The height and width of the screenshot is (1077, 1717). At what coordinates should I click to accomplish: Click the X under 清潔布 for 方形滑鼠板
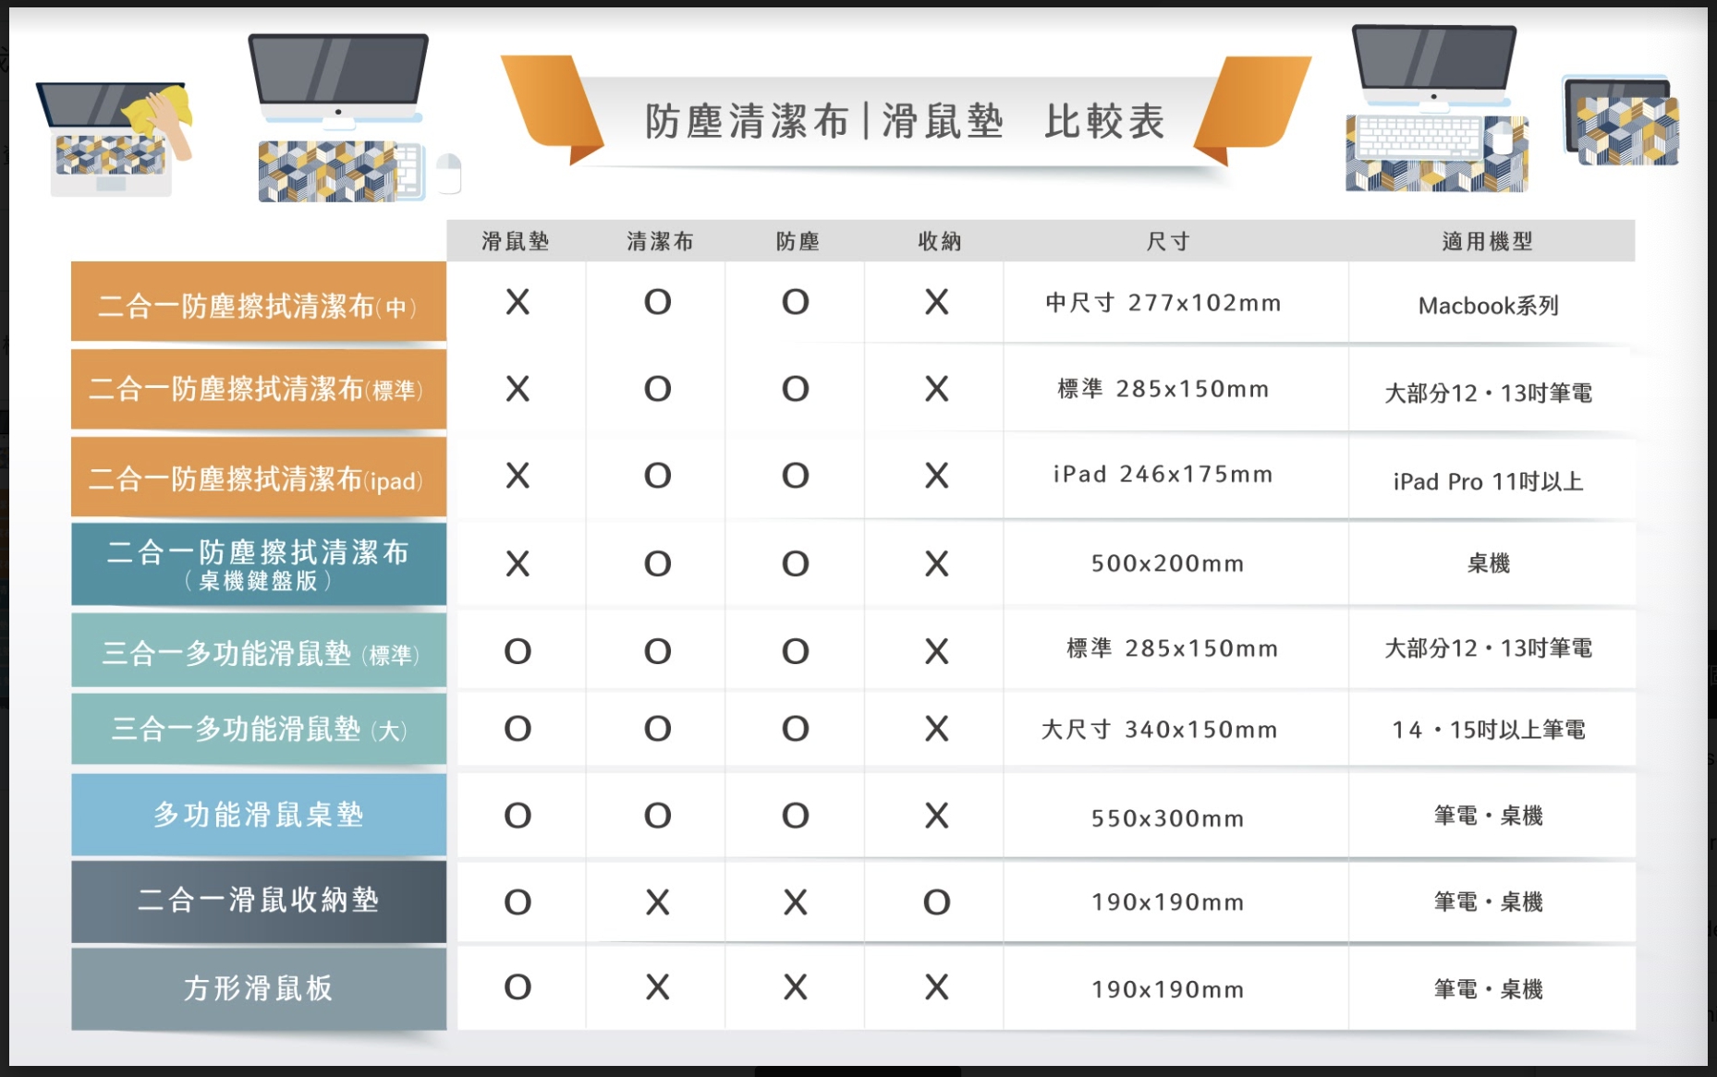pos(657,987)
